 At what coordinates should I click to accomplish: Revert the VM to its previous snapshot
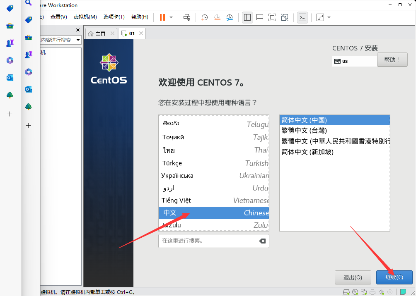click(217, 17)
